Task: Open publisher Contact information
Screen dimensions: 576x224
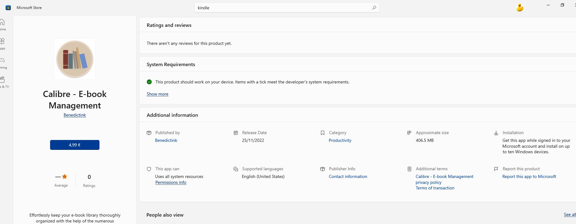Action: pyautogui.click(x=348, y=176)
